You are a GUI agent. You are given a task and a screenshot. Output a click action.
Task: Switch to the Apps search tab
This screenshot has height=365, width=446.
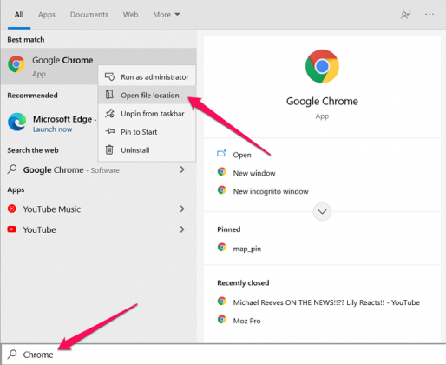pyautogui.click(x=47, y=15)
